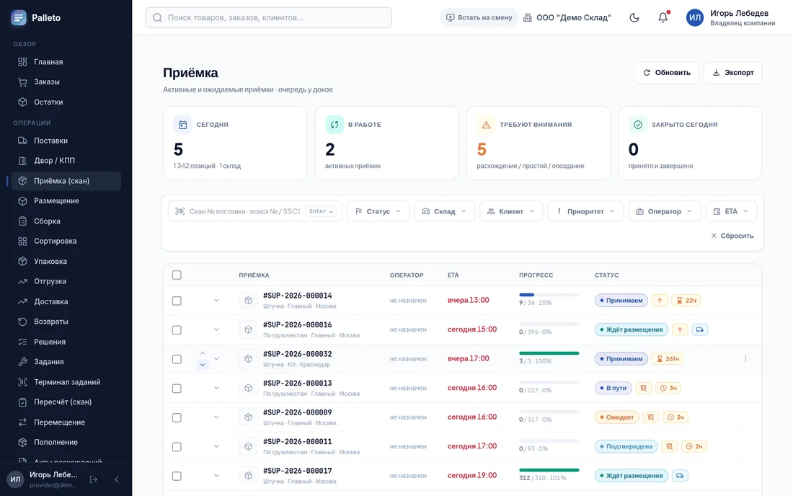Click the search magnifier icon

[x=157, y=18]
